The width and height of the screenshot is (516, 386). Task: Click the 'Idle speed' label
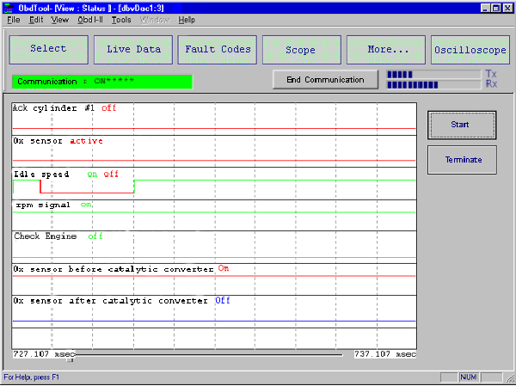point(41,174)
